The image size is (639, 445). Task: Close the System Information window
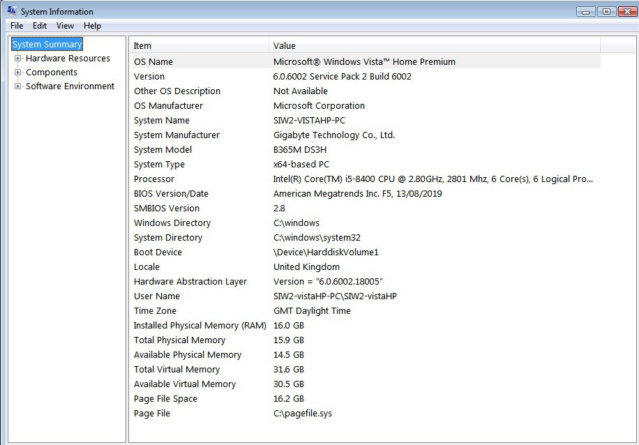coord(627,11)
